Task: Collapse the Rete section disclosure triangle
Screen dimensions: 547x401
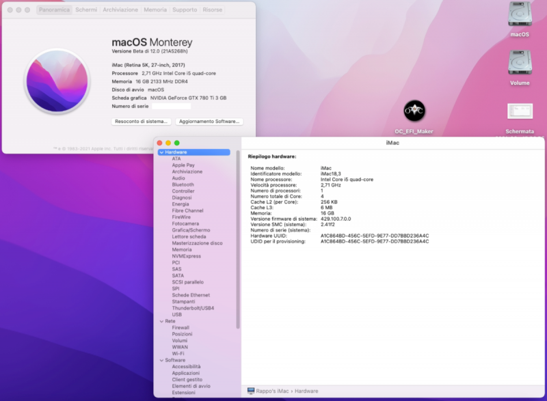Action: (161, 321)
